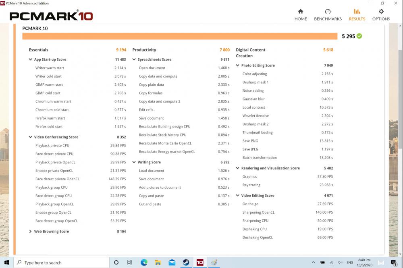
Task: Select the 'GIMP cold start' row
Action: point(81,93)
